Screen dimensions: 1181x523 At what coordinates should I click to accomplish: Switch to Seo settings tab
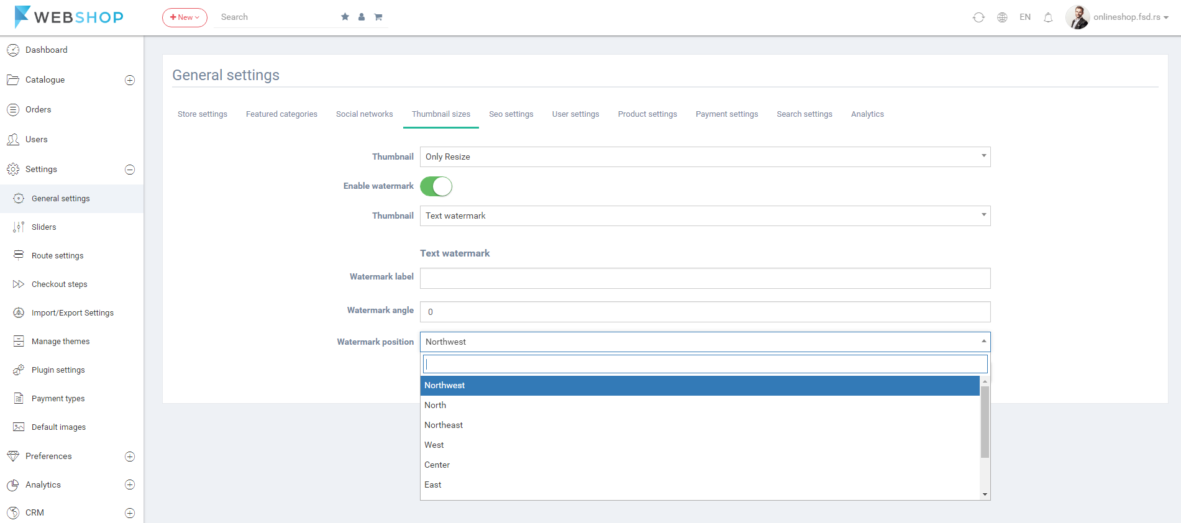click(x=511, y=114)
